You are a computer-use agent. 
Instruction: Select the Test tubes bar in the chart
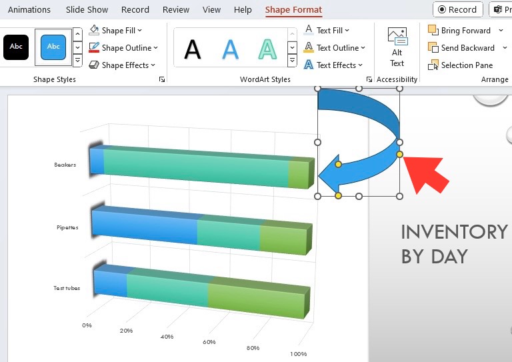pos(201,291)
